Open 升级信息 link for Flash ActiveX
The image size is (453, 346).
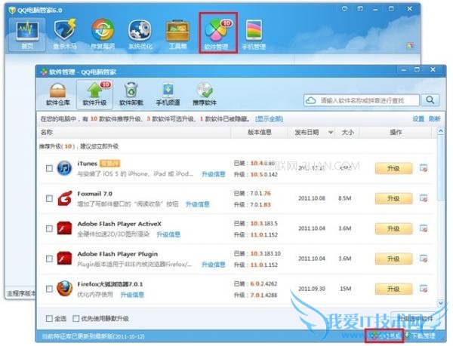(168, 234)
